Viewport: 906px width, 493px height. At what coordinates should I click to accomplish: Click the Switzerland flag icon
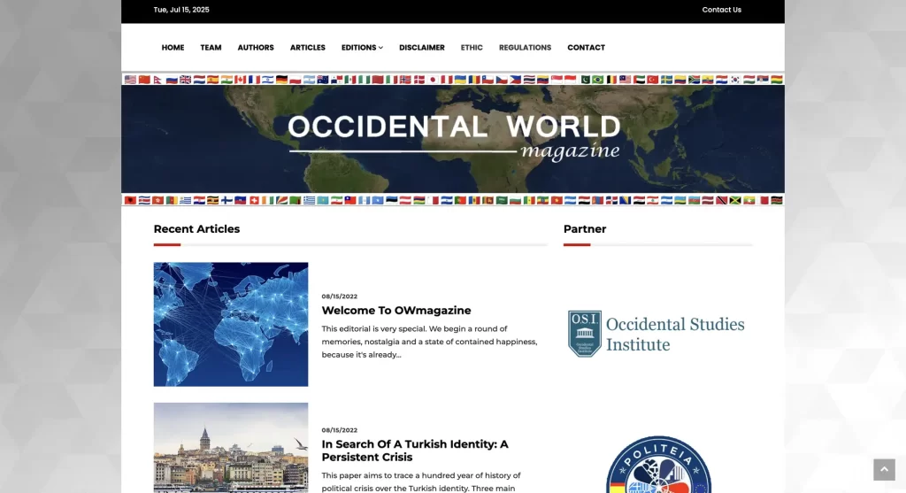click(x=254, y=200)
